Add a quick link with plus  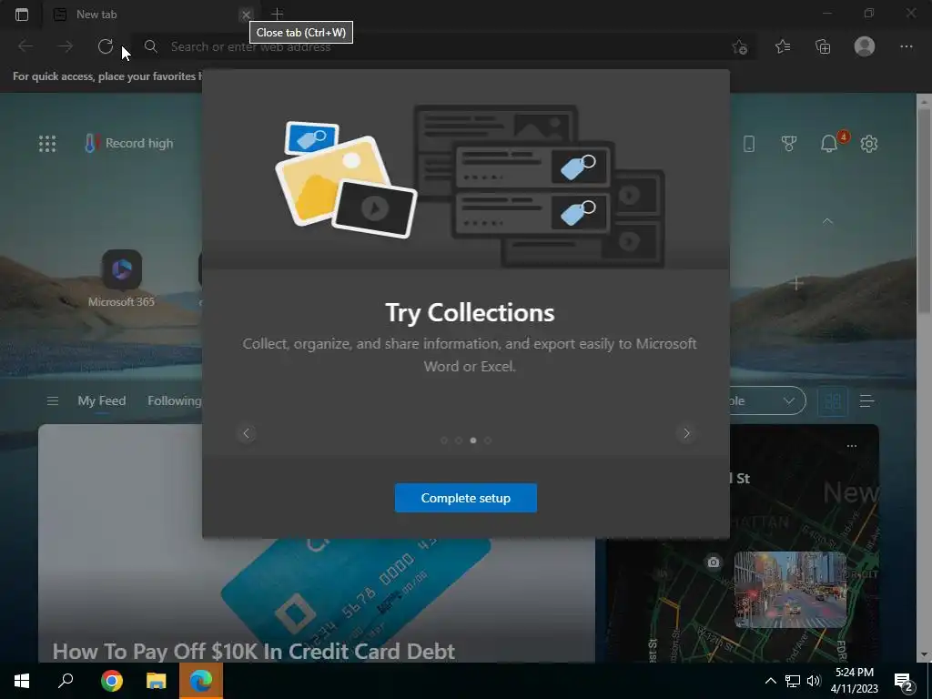(796, 284)
